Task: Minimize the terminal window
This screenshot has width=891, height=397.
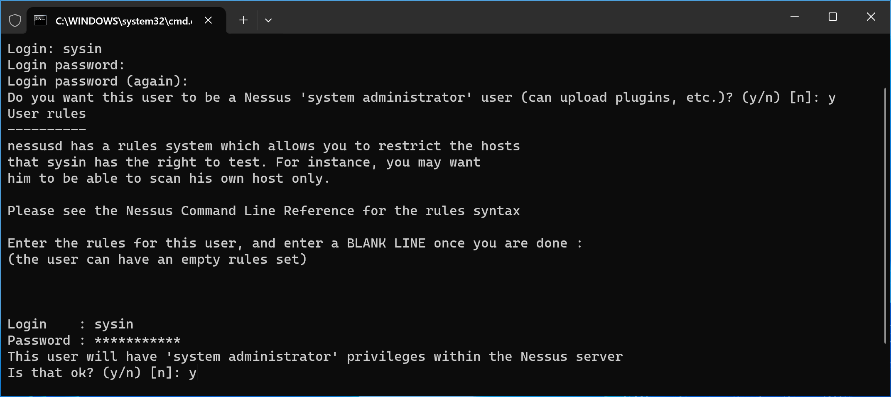Action: pyautogui.click(x=795, y=17)
